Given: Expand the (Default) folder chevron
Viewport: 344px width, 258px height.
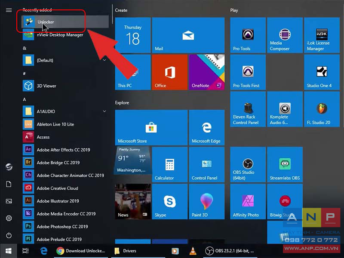Looking at the screenshot, I should pos(104,60).
